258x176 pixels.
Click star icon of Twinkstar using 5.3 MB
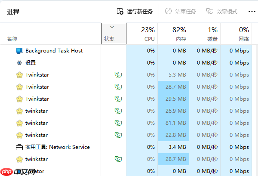pyautogui.click(x=19, y=75)
